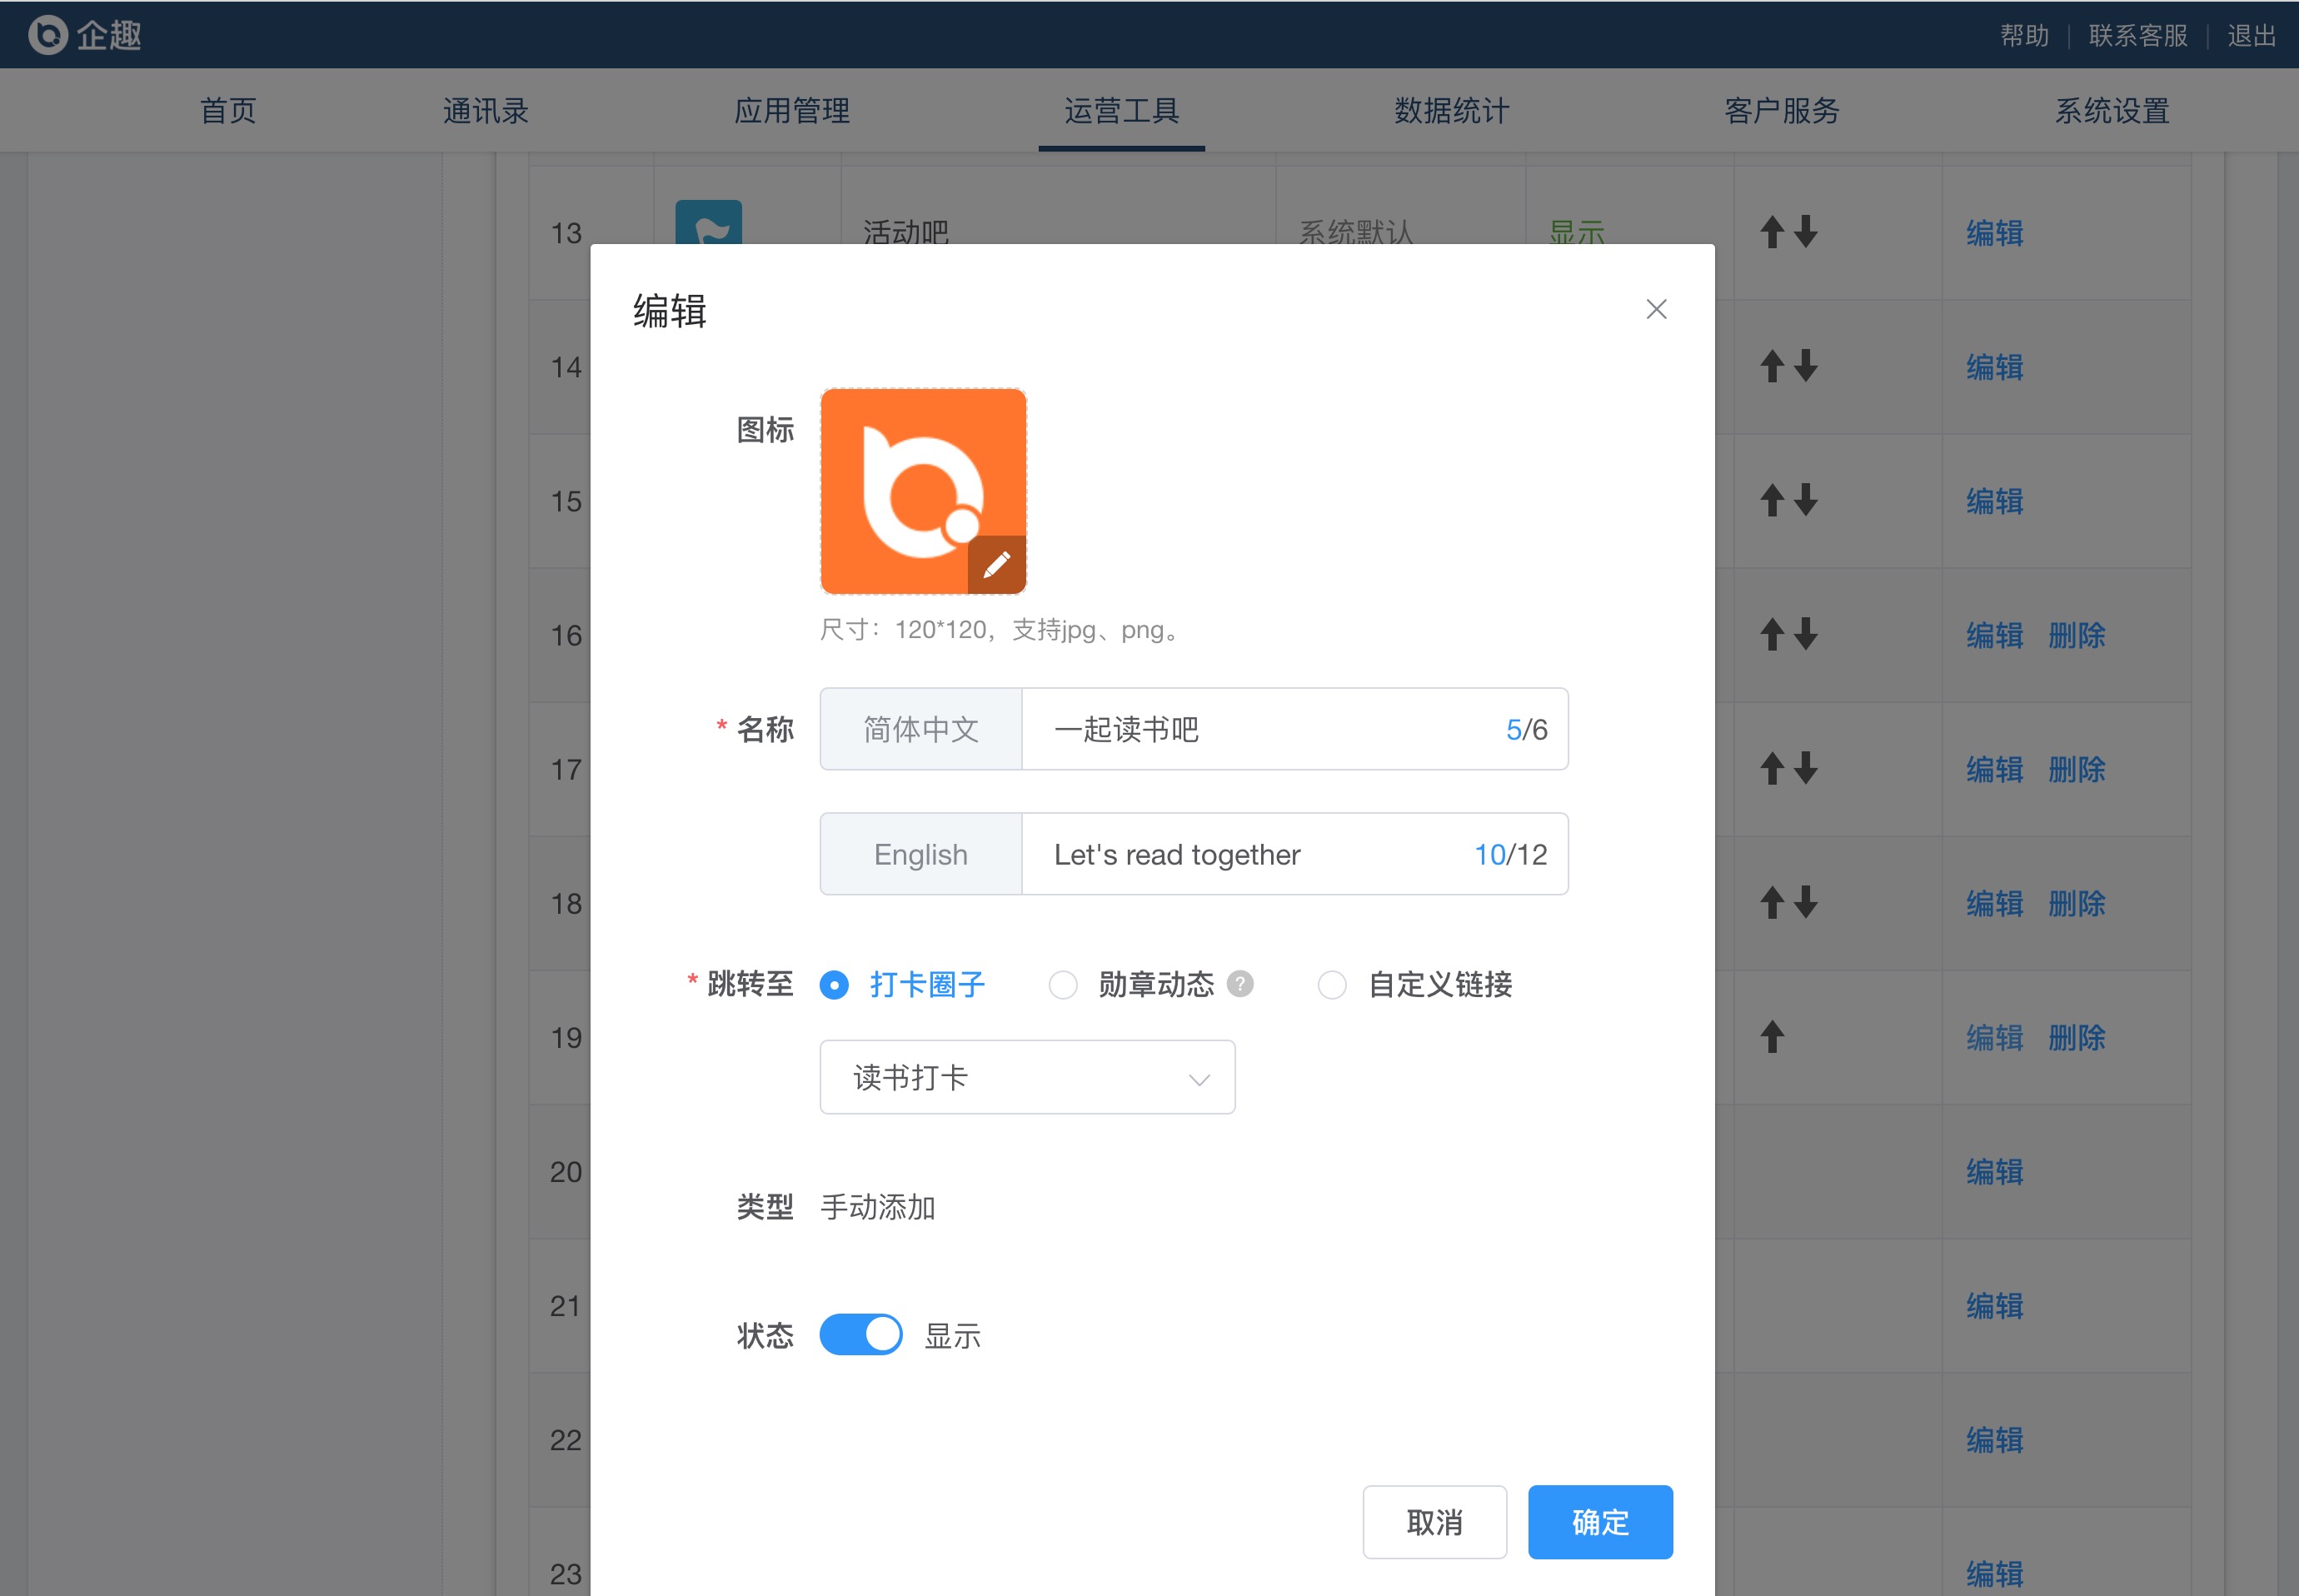Click 删除 link in row 19

2076,1037
